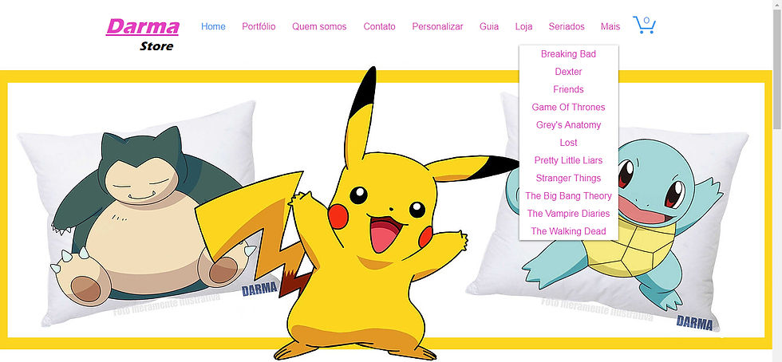Select Friends in the series list
This screenshot has height=362, width=782.
tap(568, 89)
